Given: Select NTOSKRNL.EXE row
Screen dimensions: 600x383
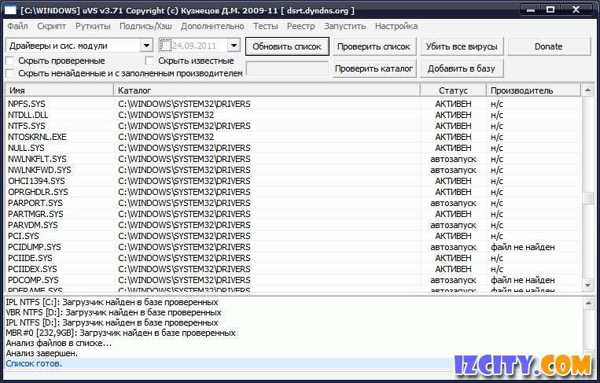Looking at the screenshot, I should (294, 137).
